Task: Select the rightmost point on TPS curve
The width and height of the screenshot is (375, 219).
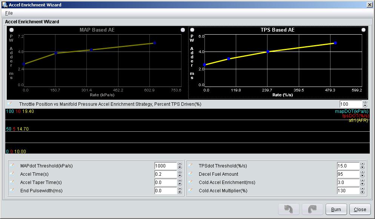Action: (x=335, y=43)
